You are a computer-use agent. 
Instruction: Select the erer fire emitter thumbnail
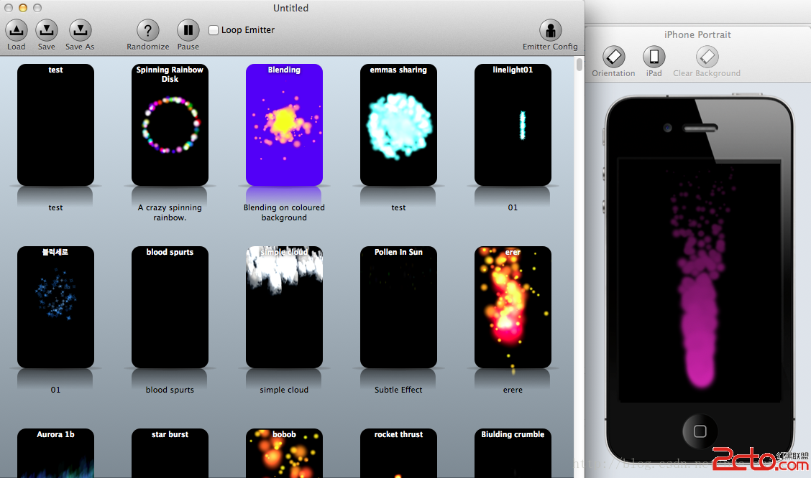513,307
